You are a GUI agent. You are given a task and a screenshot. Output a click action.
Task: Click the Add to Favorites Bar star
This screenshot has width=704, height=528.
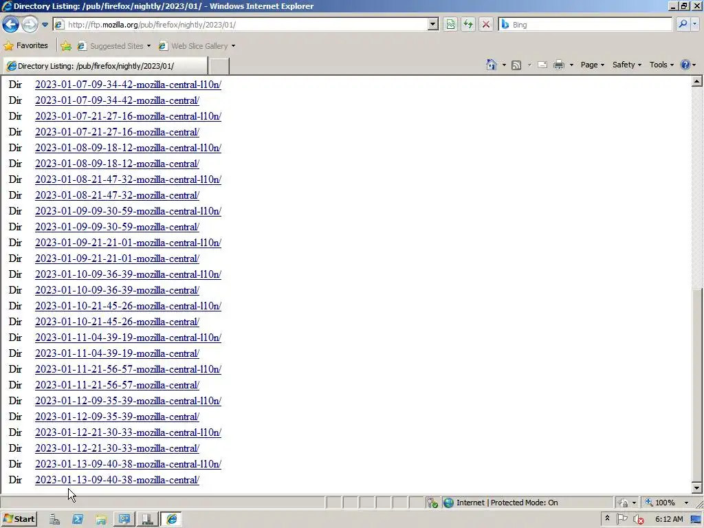click(x=66, y=45)
